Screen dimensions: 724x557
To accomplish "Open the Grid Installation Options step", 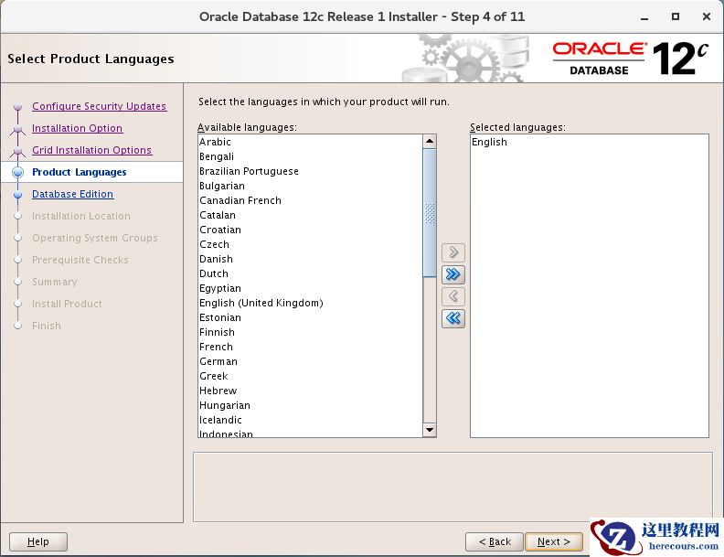I will [92, 150].
